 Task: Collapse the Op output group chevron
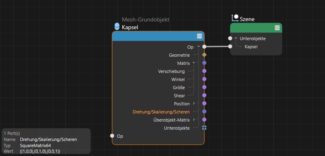tap(199, 47)
